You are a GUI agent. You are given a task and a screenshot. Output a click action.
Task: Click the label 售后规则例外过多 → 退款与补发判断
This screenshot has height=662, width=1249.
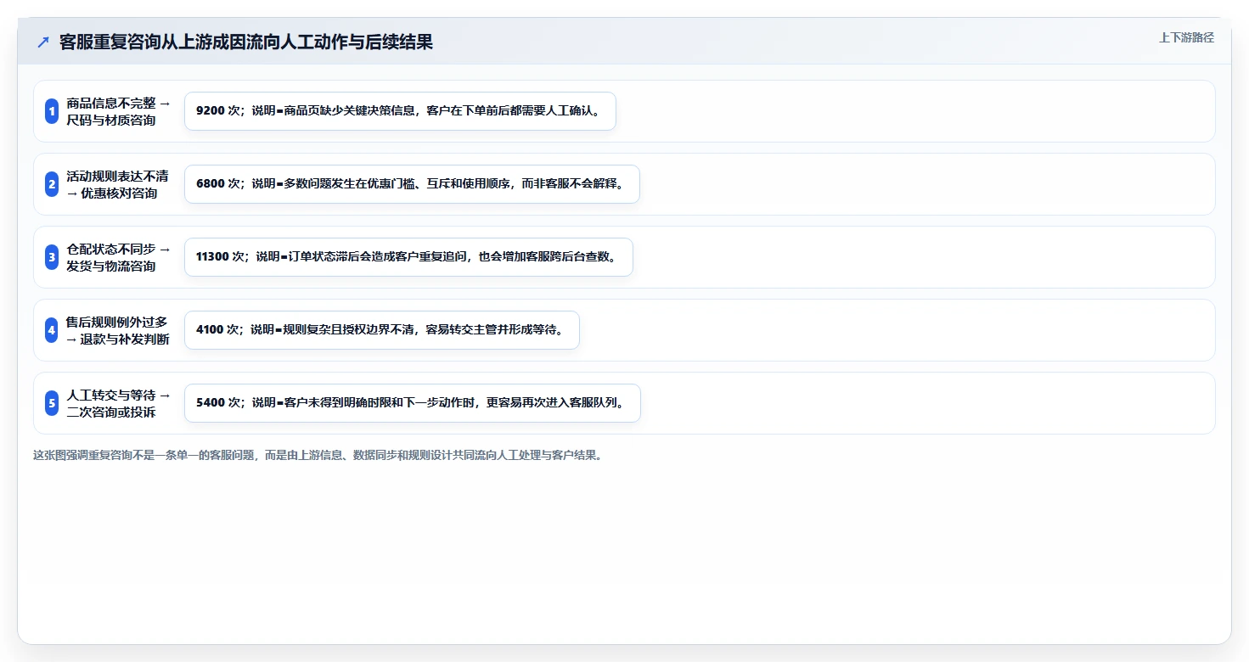pos(118,330)
